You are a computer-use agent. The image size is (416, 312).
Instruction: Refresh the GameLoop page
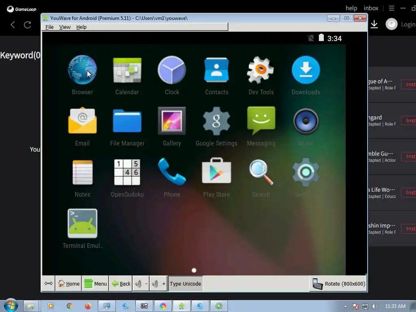(28, 25)
